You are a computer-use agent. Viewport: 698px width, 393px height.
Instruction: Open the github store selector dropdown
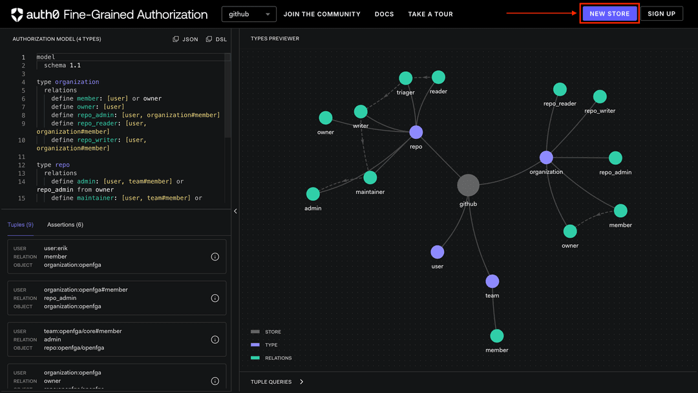[x=249, y=14]
